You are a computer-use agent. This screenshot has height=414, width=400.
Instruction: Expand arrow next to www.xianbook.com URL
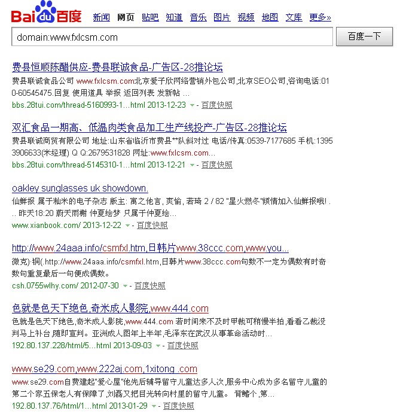(127, 226)
